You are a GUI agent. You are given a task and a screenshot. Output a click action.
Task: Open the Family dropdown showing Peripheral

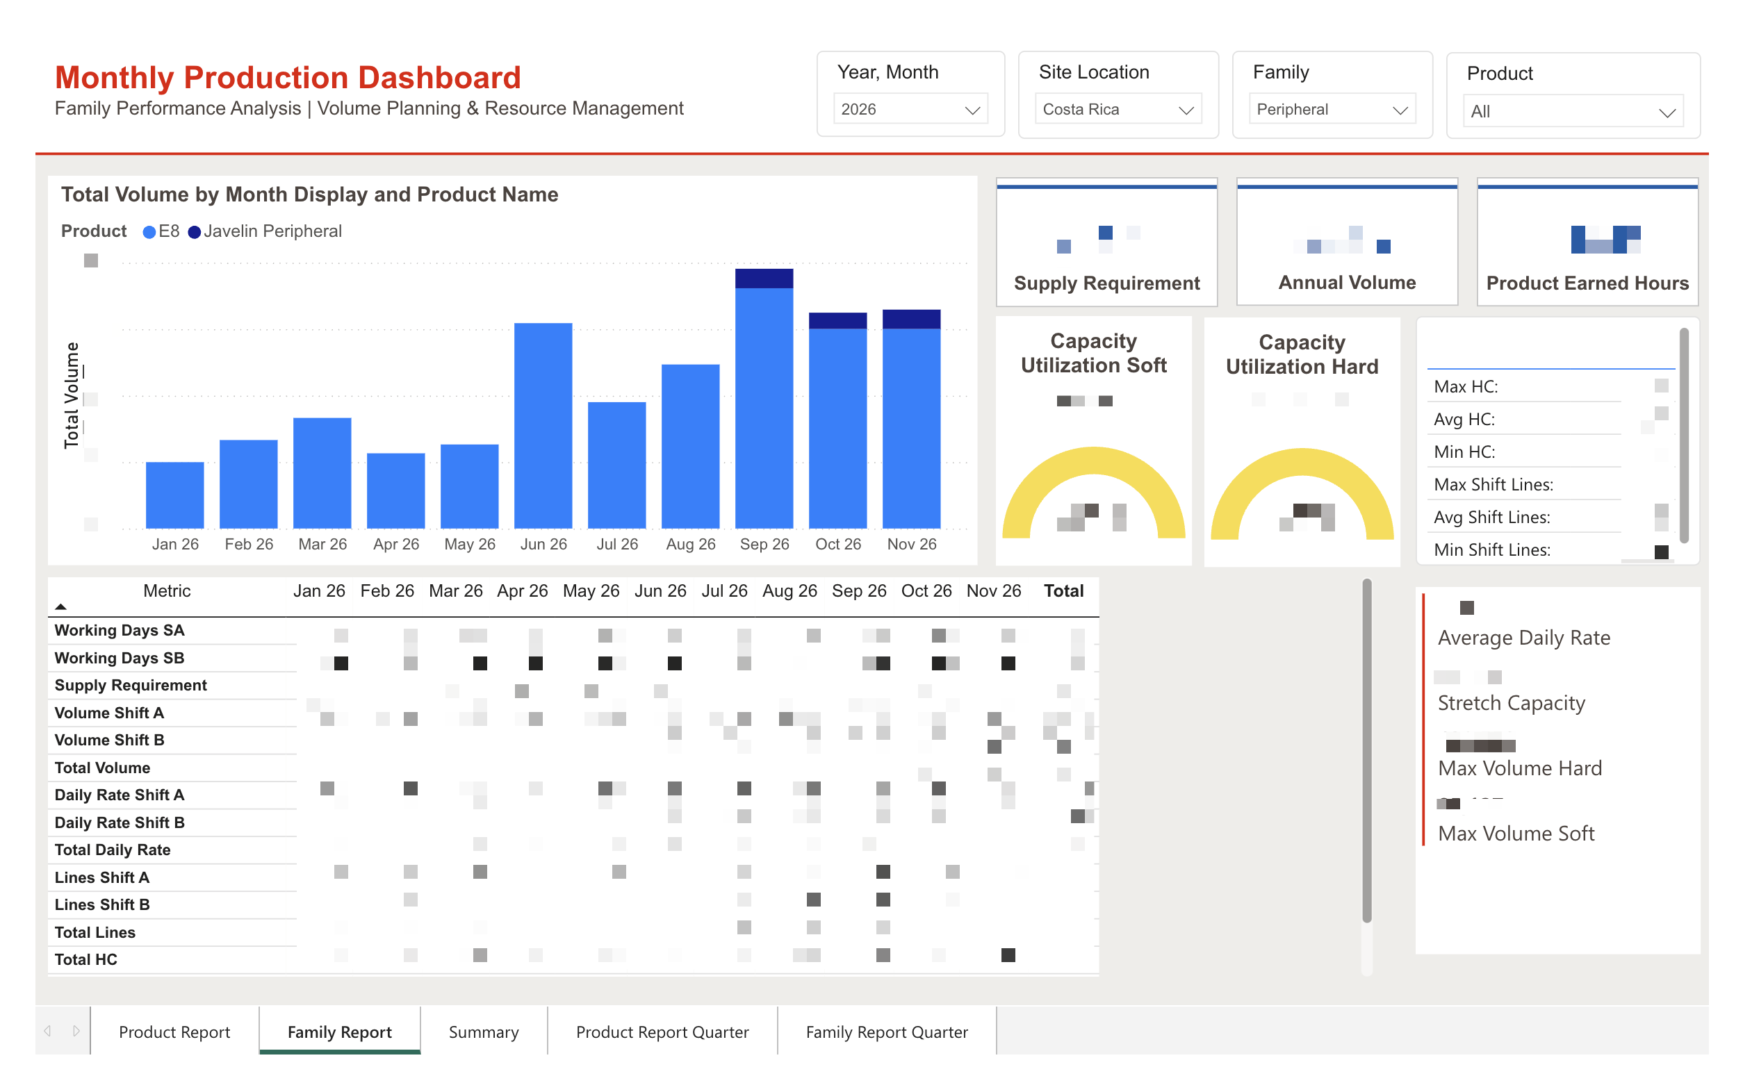tap(1332, 110)
